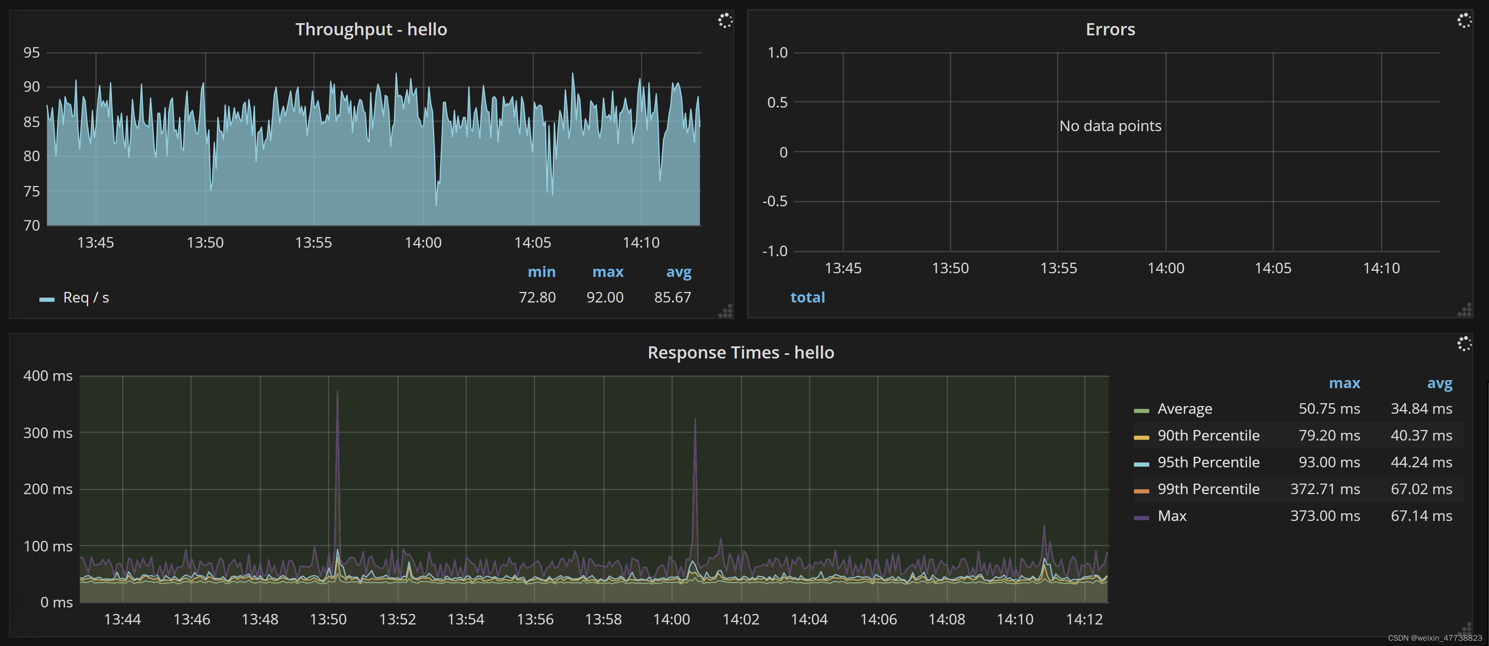1489x646 pixels.
Task: Click the 99th Percentile avg 67.02 ms
Action: point(1421,489)
